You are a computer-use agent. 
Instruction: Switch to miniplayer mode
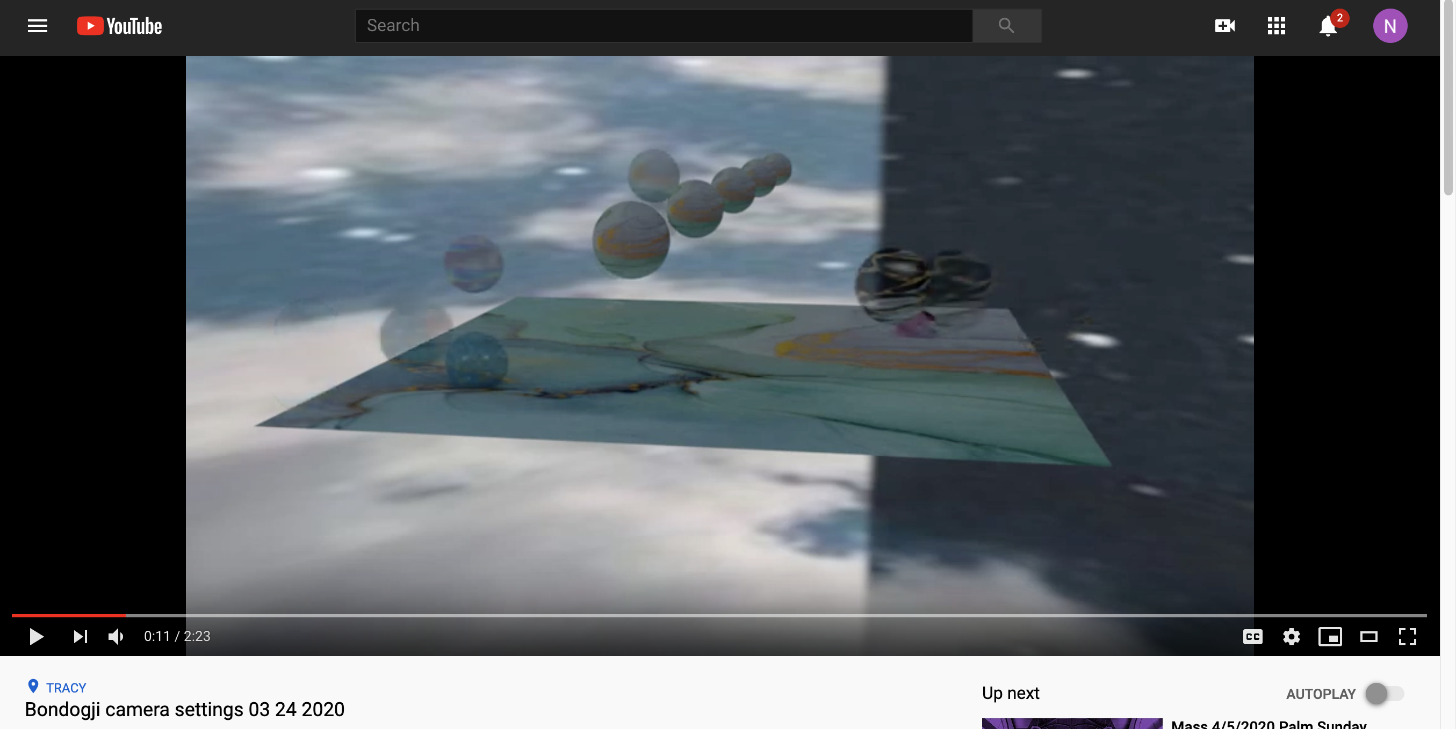coord(1330,636)
